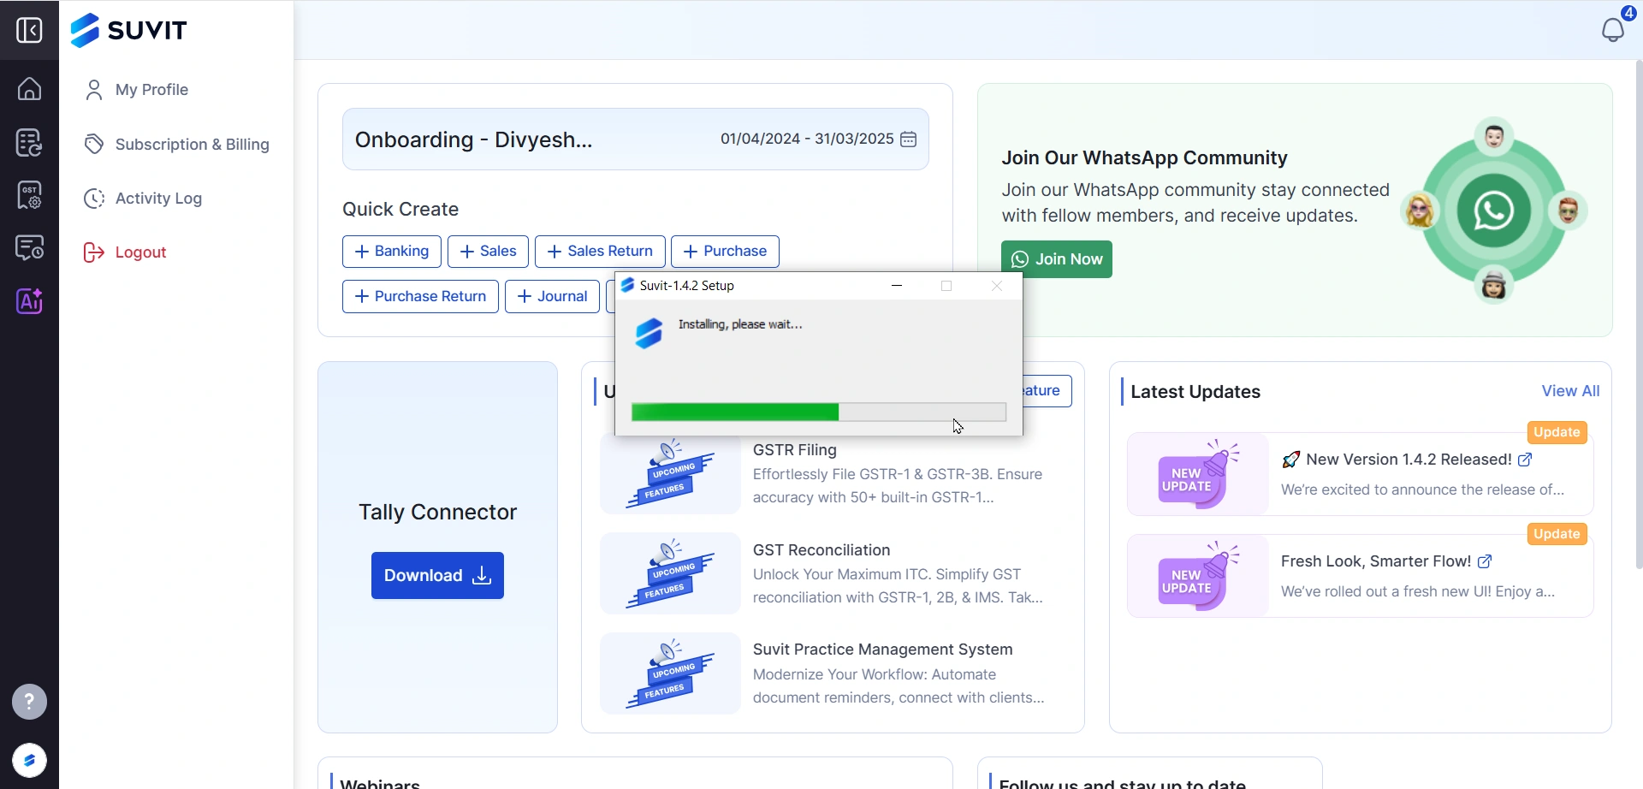The height and width of the screenshot is (789, 1643).
Task: Click Suvit Practice Management System title
Action: (883, 650)
